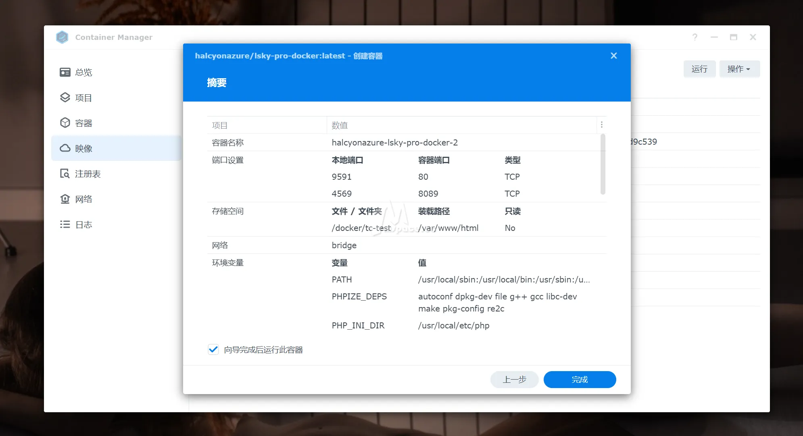Open the 日志 menu item
This screenshot has width=803, height=436.
117,224
